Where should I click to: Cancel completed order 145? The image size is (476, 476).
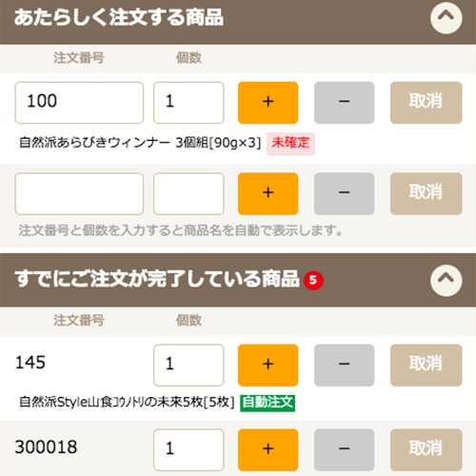426,365
